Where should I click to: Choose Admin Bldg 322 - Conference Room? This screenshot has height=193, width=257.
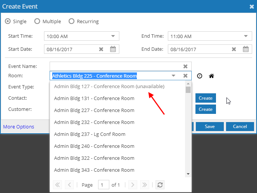(117, 158)
